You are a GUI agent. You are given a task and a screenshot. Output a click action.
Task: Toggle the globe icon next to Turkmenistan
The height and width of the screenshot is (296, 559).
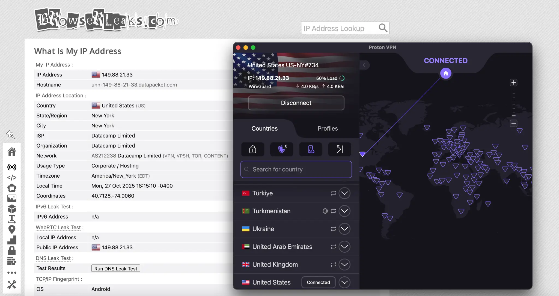tap(325, 211)
